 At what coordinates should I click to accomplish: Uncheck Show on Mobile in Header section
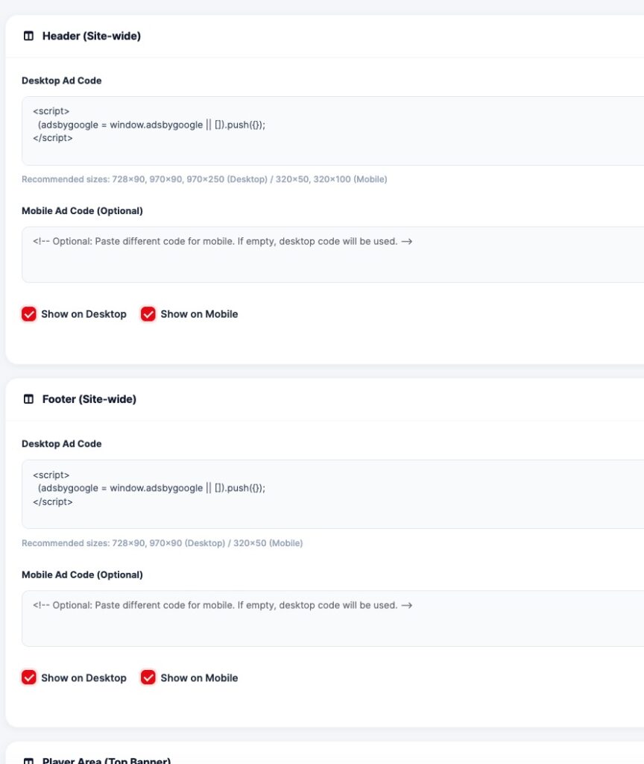coord(148,314)
